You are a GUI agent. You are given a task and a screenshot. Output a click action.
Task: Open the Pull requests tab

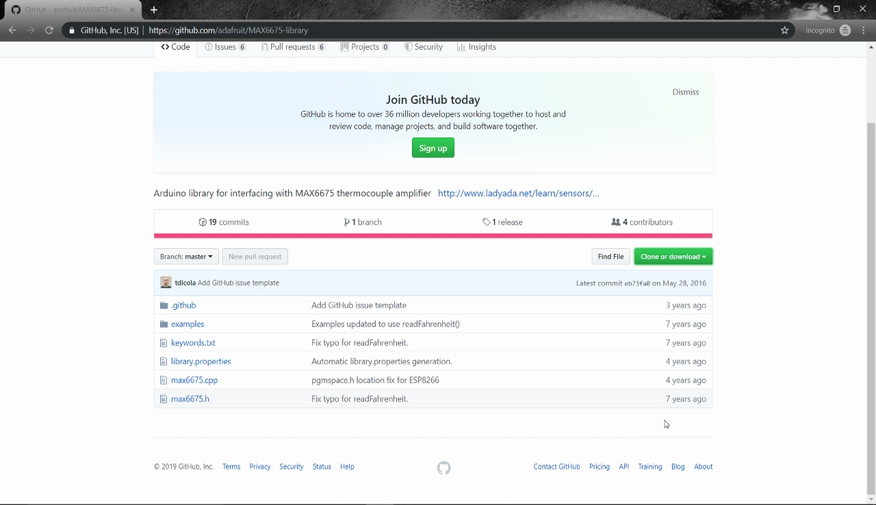(x=293, y=47)
